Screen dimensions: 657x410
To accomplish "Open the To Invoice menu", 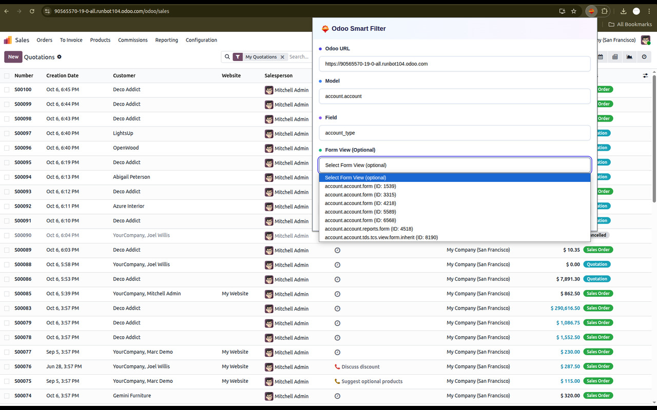I will 71,40.
